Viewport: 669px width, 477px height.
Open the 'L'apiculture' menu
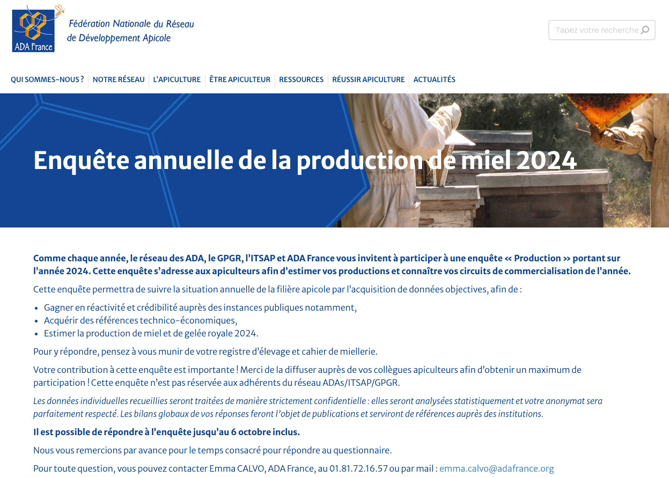click(177, 79)
